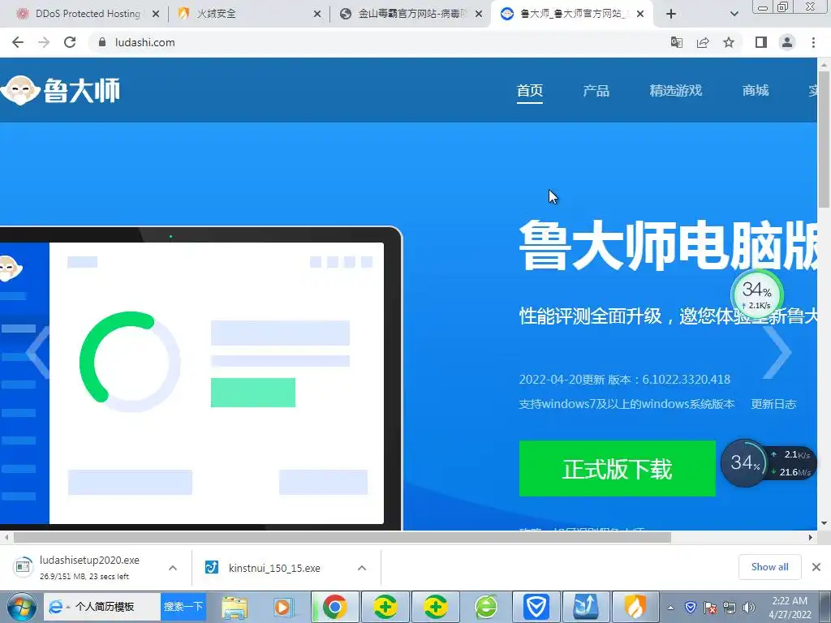Viewport: 831px width, 623px height.
Task: Click the 个人简历模板 taskbar search field
Action: coord(101,607)
